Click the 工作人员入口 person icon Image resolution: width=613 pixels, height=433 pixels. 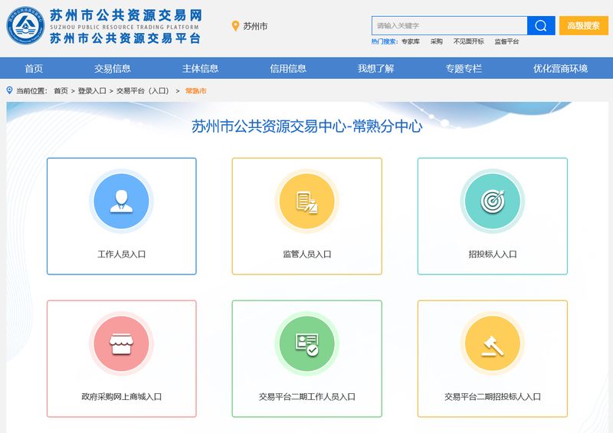(x=121, y=202)
